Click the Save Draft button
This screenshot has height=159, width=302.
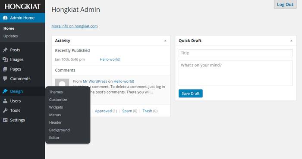pyautogui.click(x=191, y=94)
